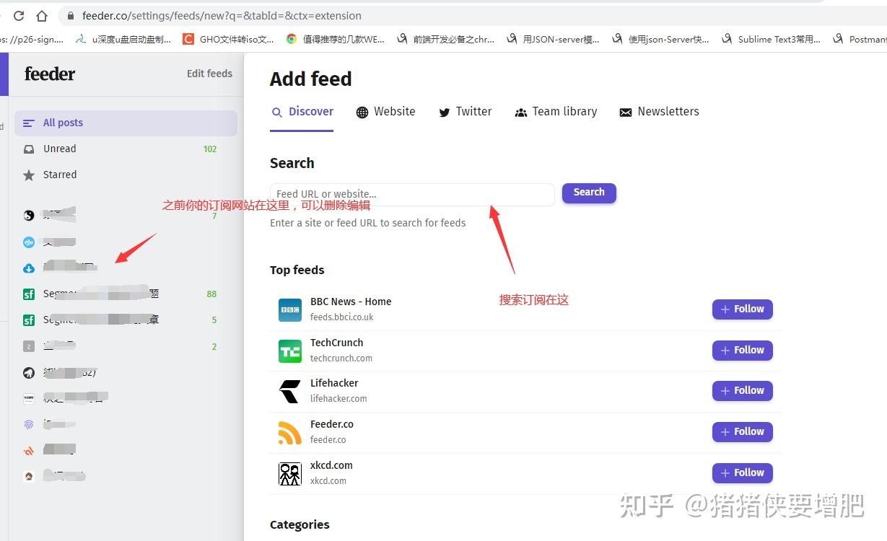Click an 'sf' Segment feed icon in sidebar
The width and height of the screenshot is (887, 541).
click(28, 294)
